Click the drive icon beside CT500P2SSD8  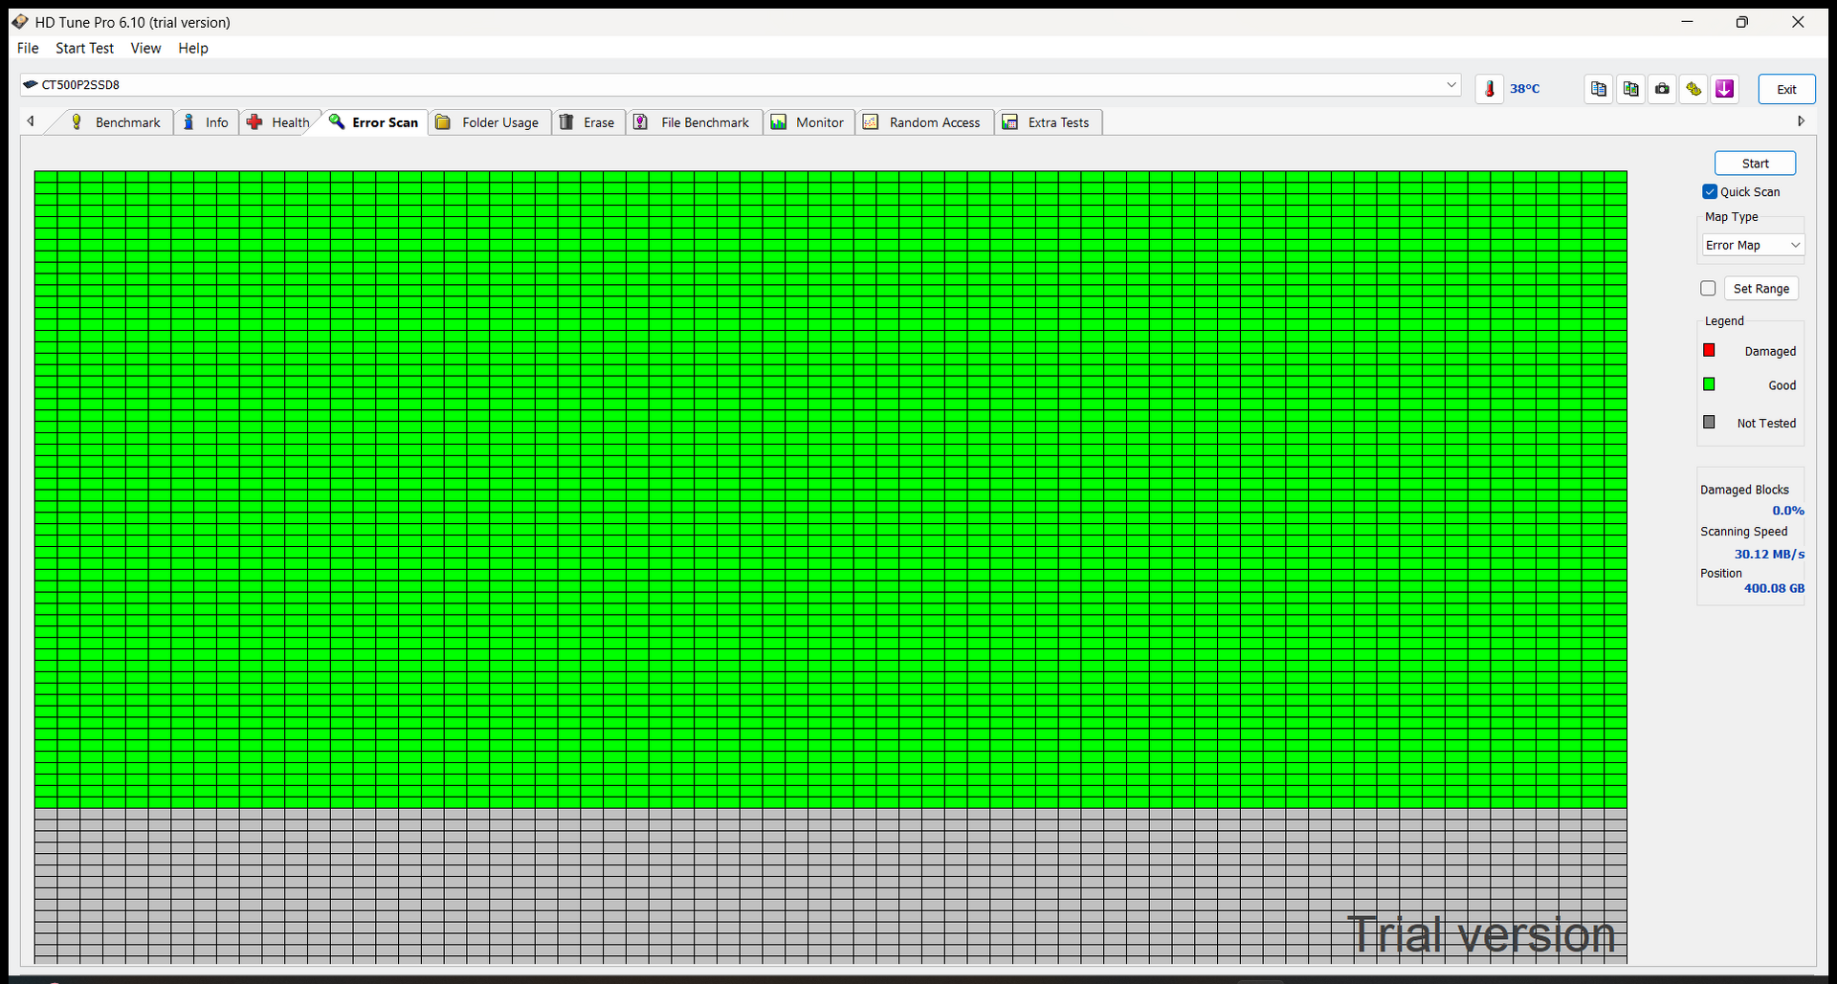click(31, 84)
